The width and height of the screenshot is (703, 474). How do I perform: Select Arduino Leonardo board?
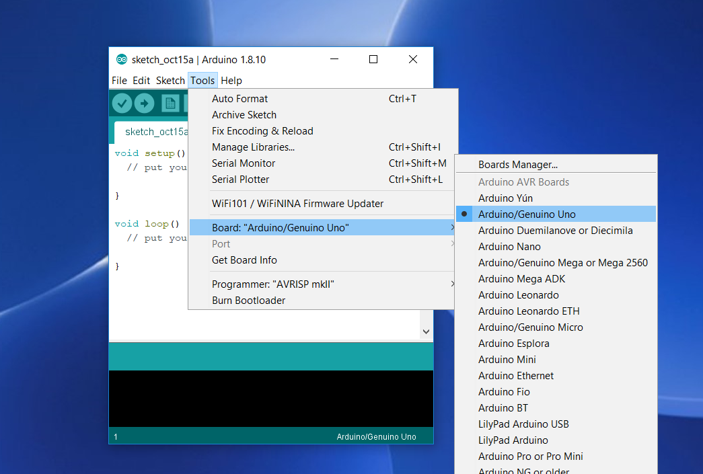pos(556,294)
